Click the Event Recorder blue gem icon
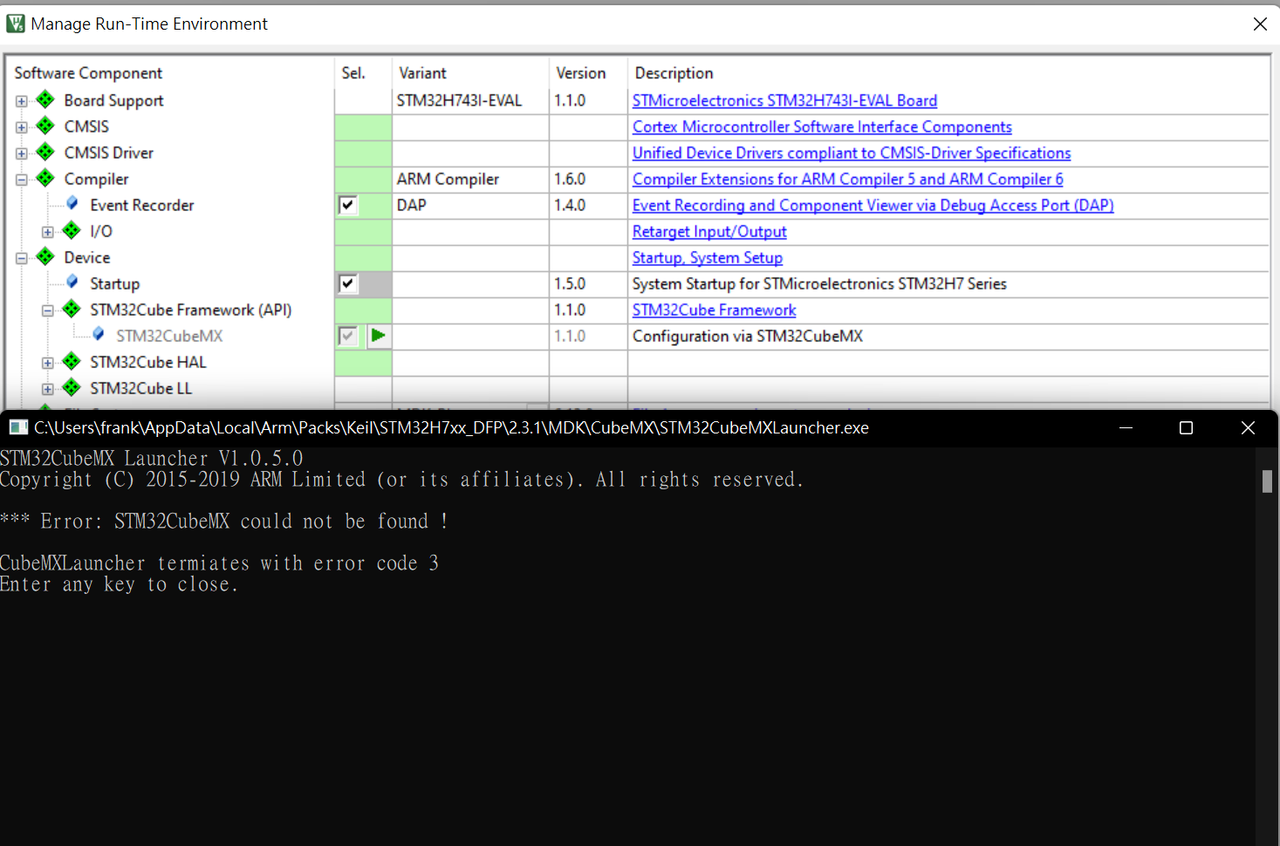1280x846 pixels. click(x=72, y=204)
